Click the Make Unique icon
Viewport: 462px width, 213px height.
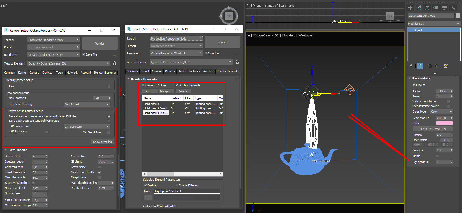click(430, 66)
